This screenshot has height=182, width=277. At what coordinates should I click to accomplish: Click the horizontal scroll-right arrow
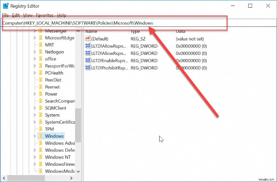(71, 178)
